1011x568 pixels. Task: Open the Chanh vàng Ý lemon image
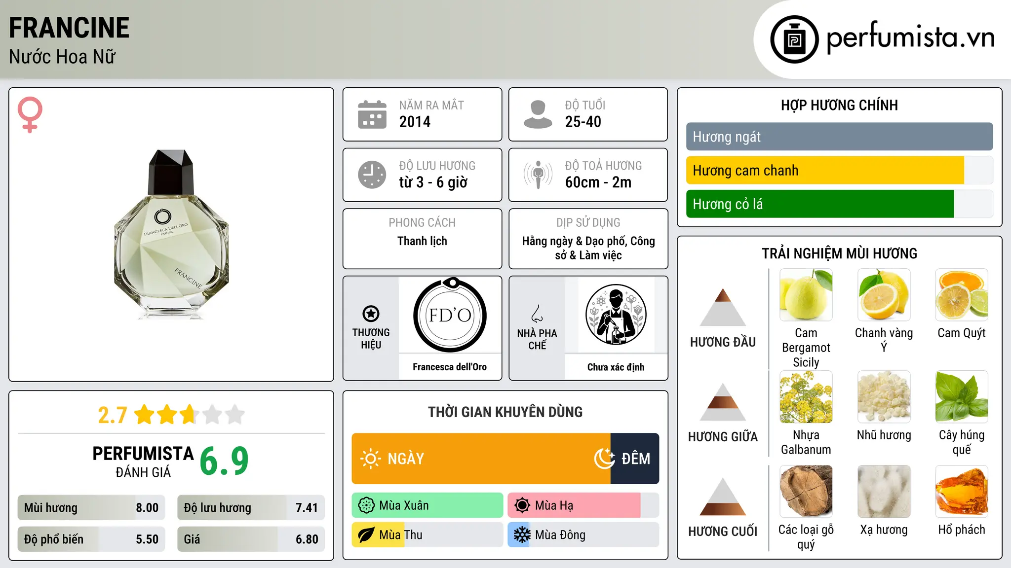(x=884, y=295)
